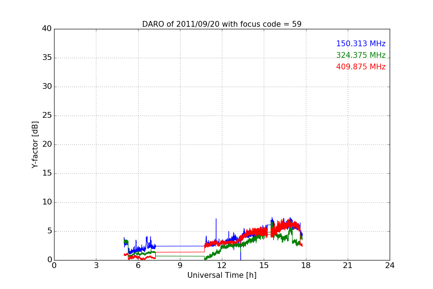Click y-axis tick label 35

[47, 58]
